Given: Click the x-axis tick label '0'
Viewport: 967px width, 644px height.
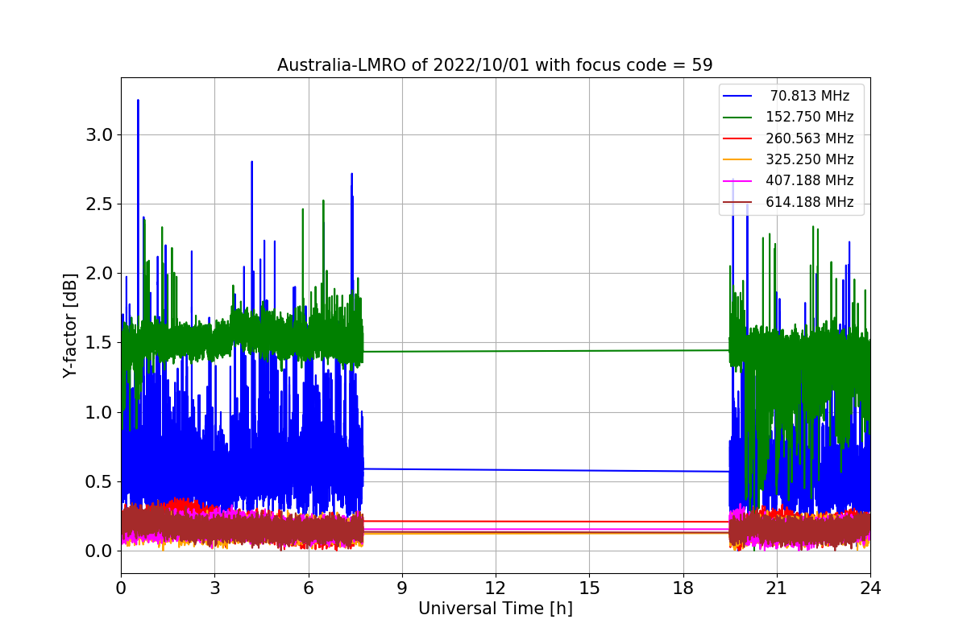Looking at the screenshot, I should (x=121, y=588).
